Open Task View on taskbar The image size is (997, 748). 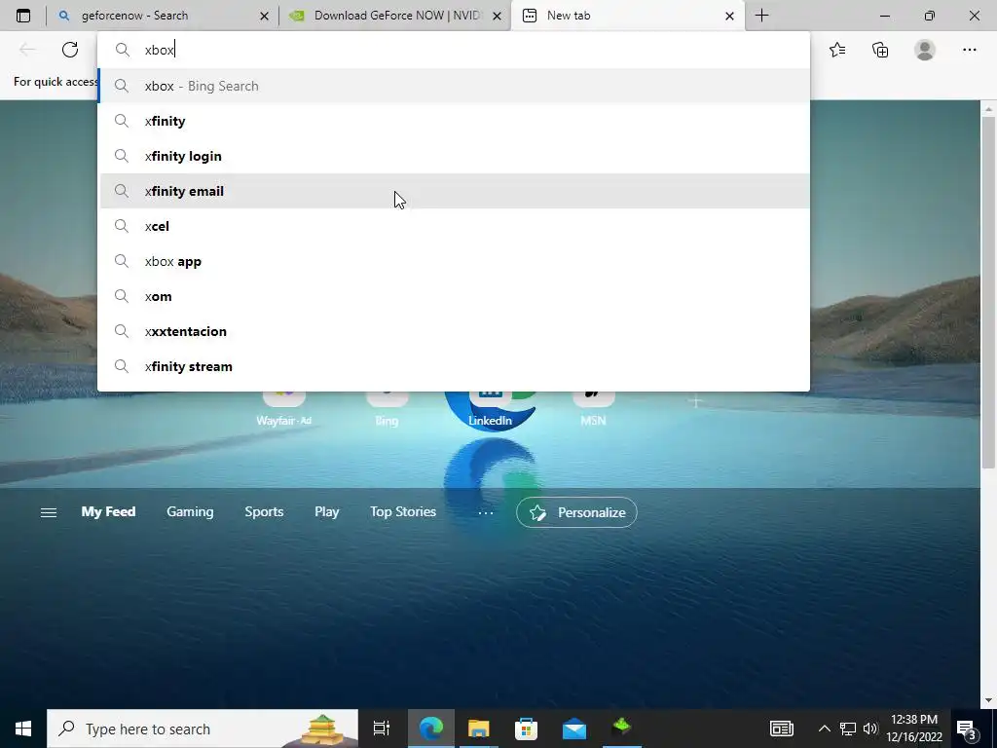(382, 729)
